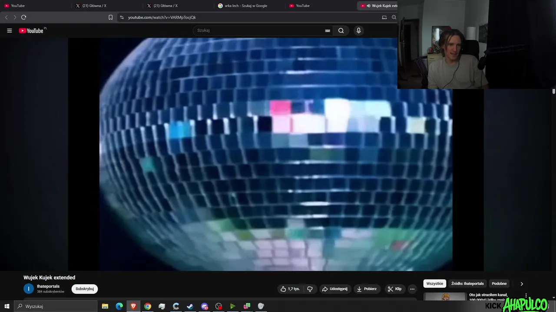Click the Pobierz download button

click(367, 289)
